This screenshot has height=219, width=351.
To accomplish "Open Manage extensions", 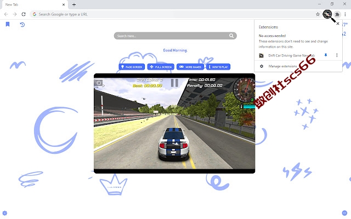I will pyautogui.click(x=282, y=66).
